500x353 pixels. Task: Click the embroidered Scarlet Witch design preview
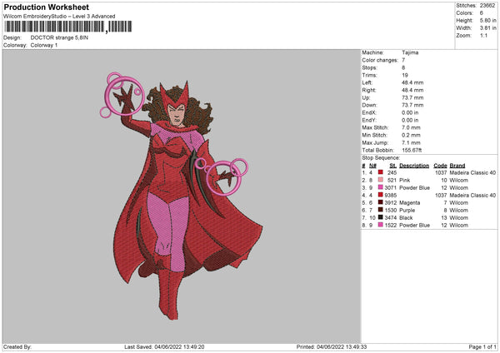point(181,196)
